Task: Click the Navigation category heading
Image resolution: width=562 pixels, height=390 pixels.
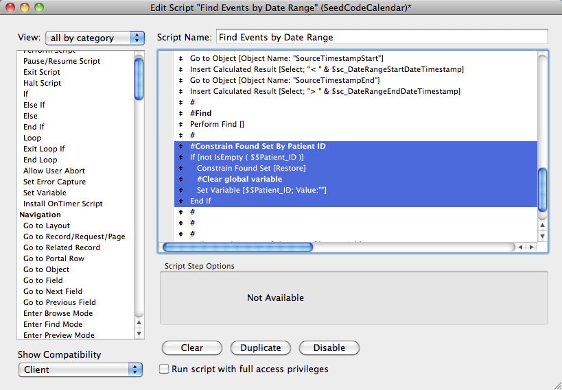Action: pyautogui.click(x=40, y=215)
